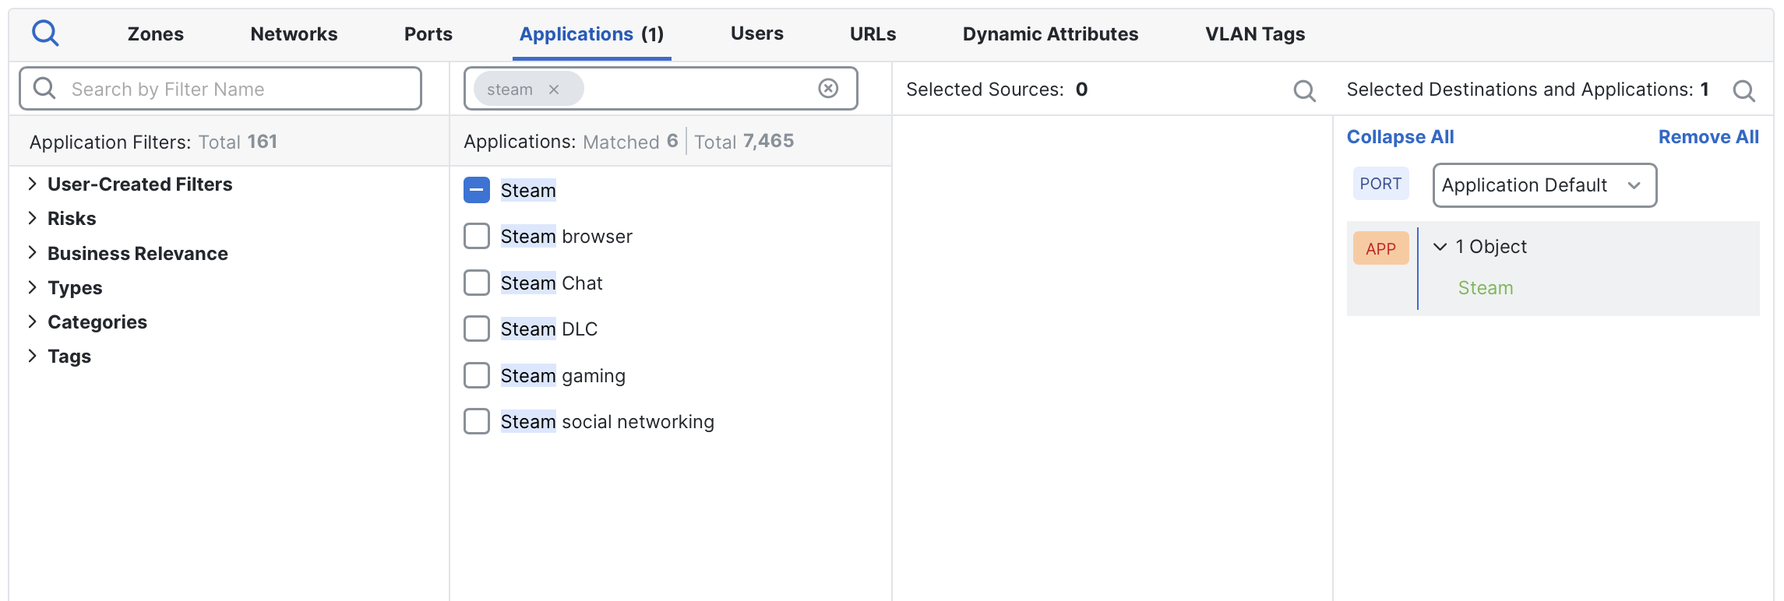This screenshot has width=1784, height=601.
Task: Expand the Risks filter group
Action: point(33,218)
